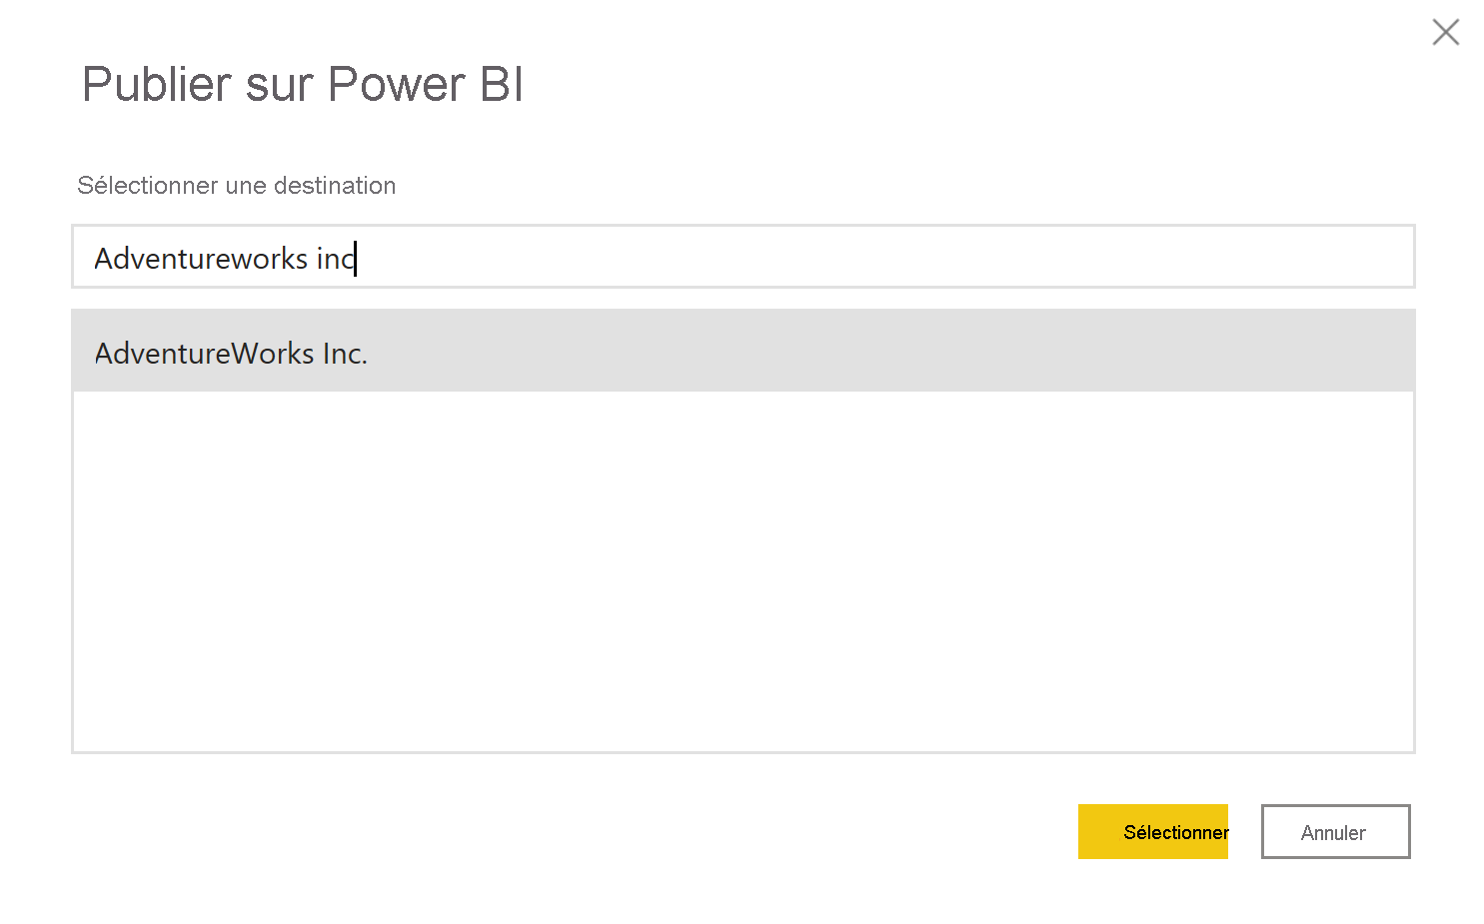Submit the workspace choice with Sélectionner

pos(1153,831)
